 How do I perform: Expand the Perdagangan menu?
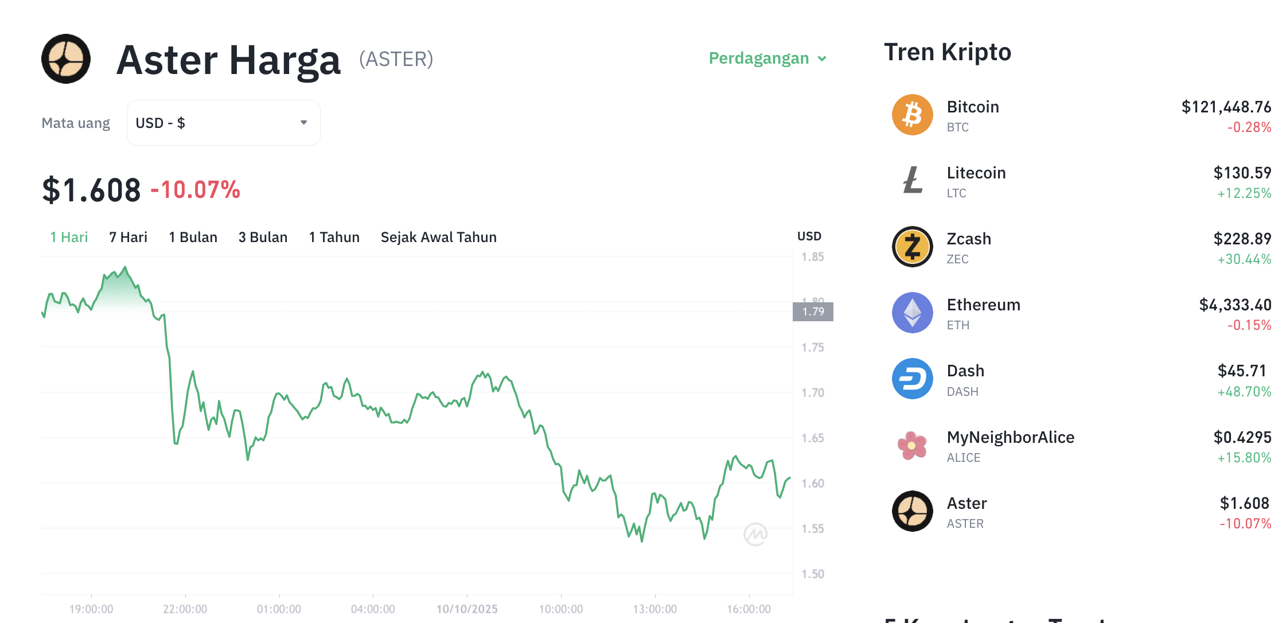[767, 59]
